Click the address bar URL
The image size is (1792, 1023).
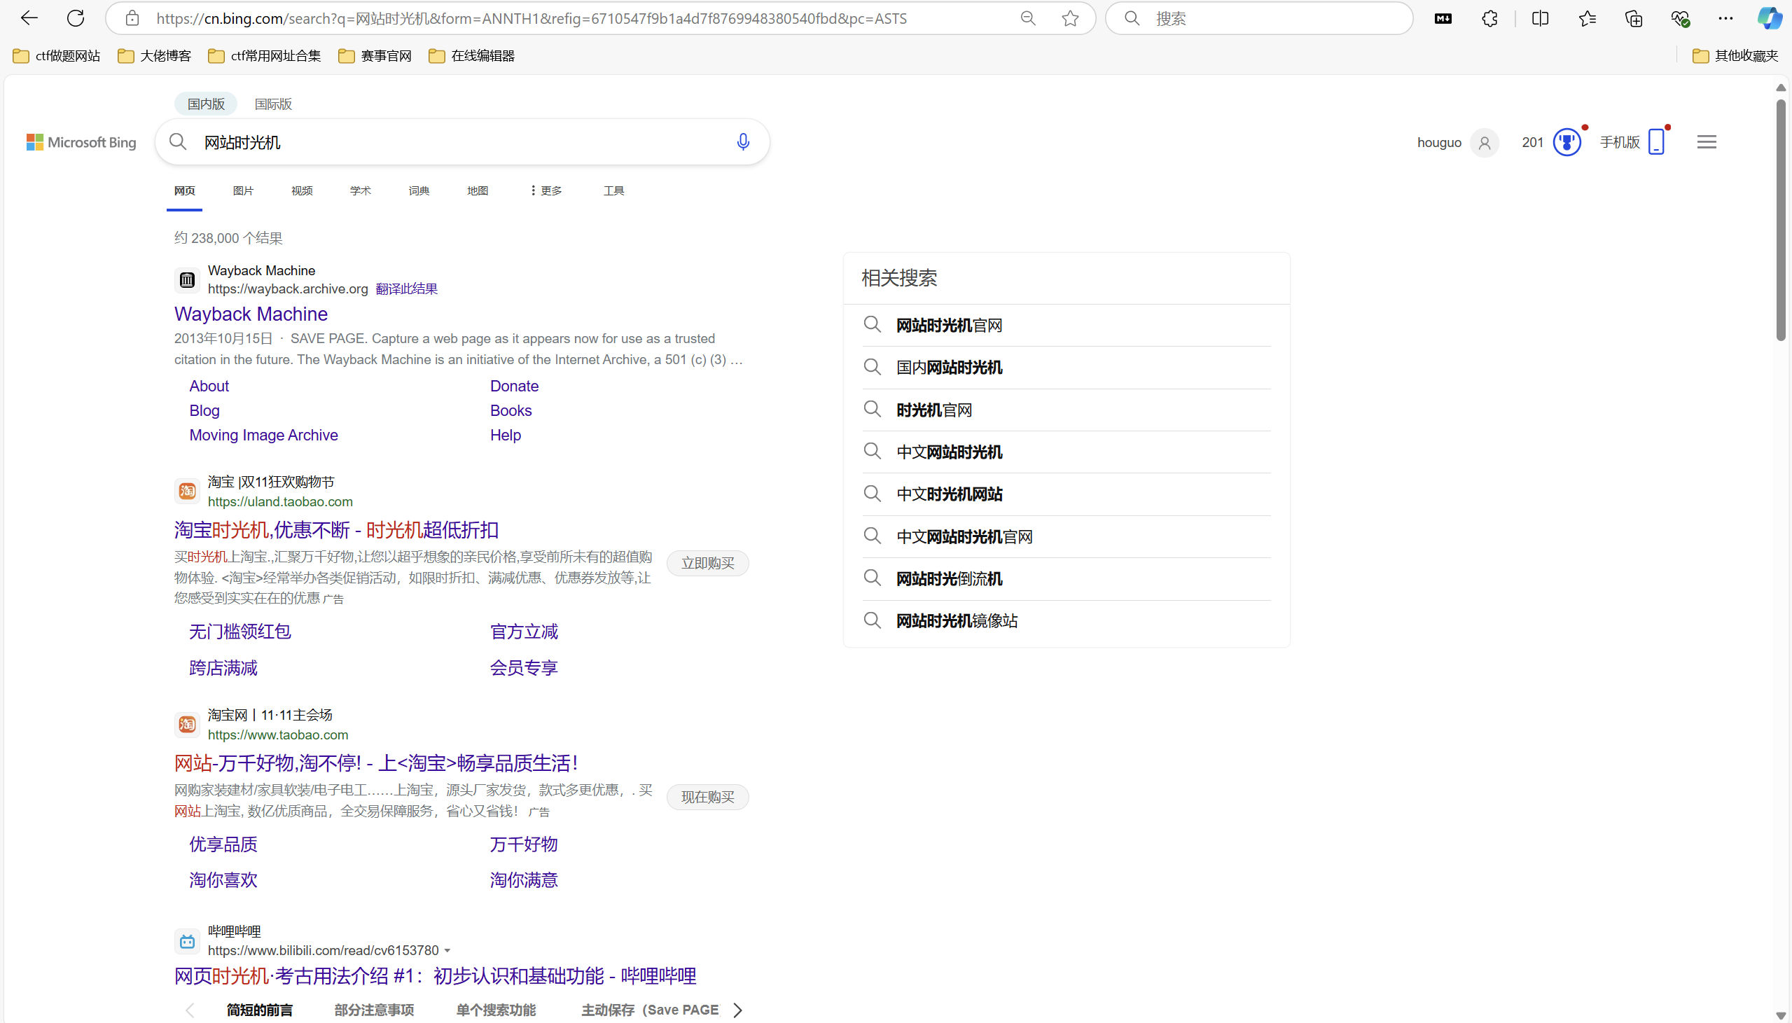[532, 18]
